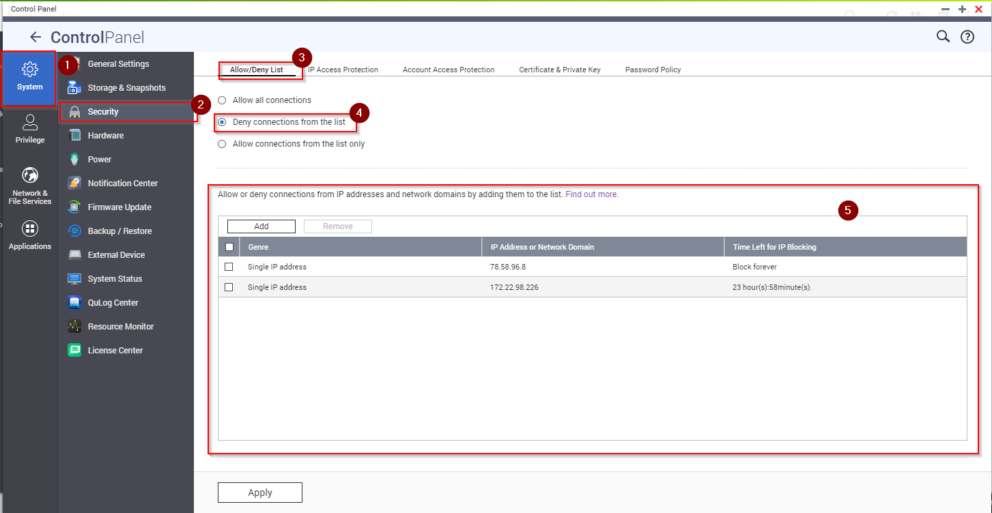Open Network & File Services globe icon

29,175
